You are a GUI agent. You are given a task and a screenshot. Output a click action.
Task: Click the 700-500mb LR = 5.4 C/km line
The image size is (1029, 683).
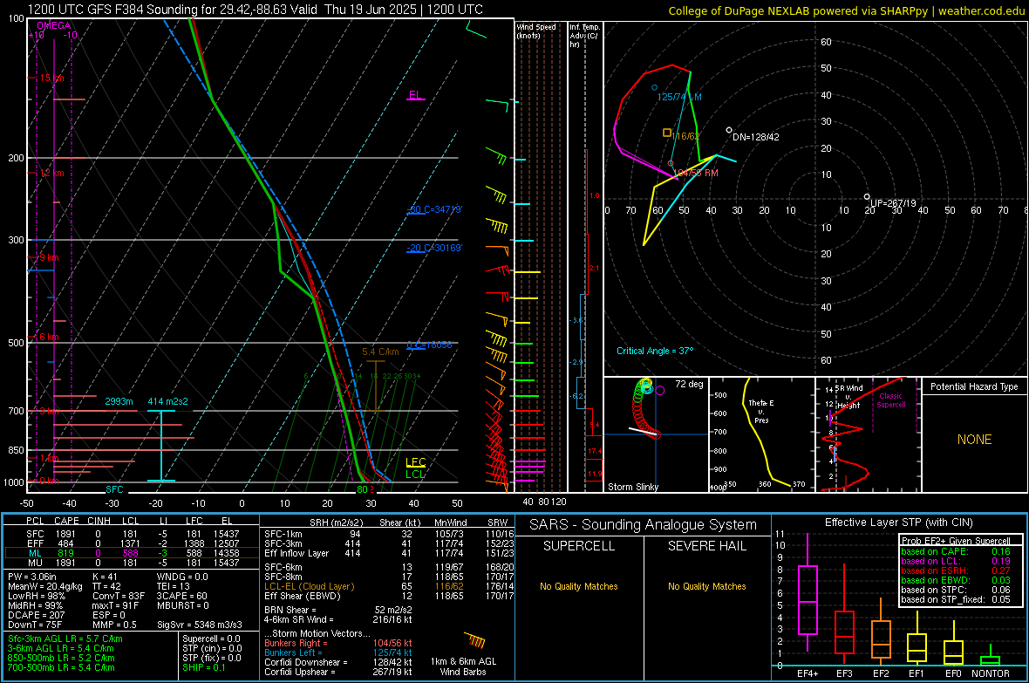coord(61,667)
